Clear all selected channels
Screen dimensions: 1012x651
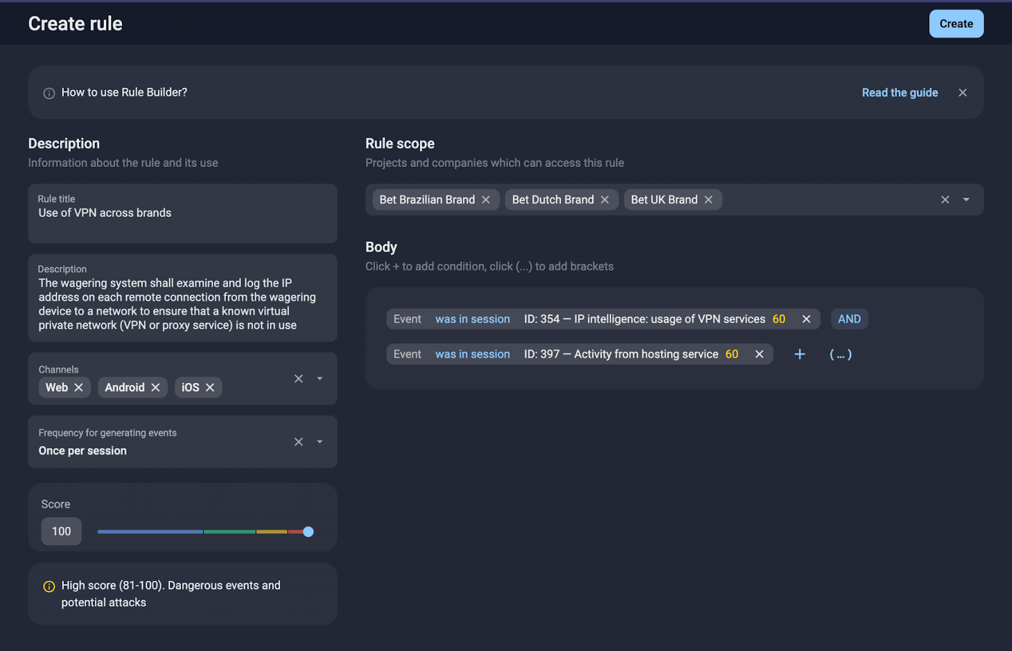click(x=298, y=378)
